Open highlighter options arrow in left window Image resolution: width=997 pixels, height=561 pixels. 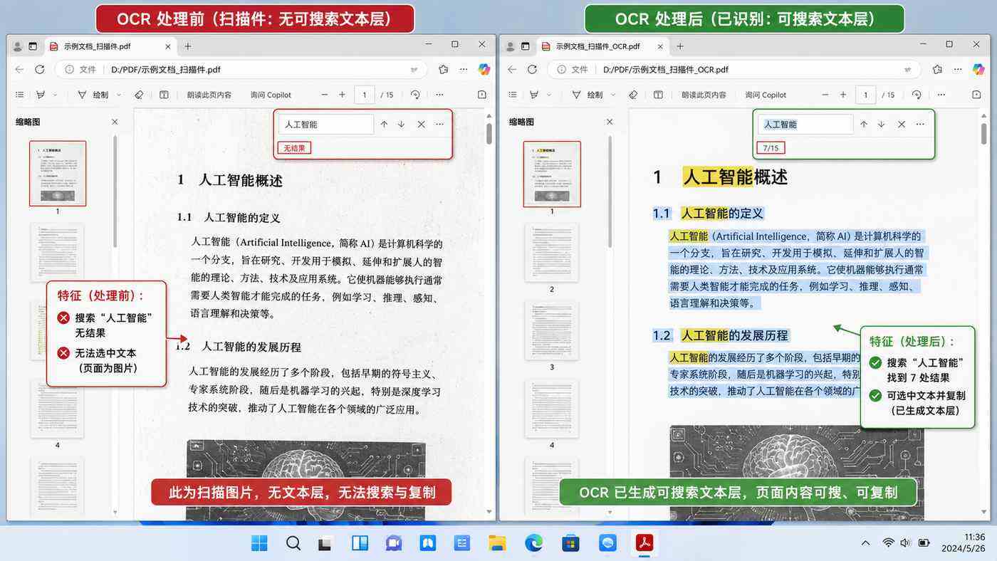(56, 95)
